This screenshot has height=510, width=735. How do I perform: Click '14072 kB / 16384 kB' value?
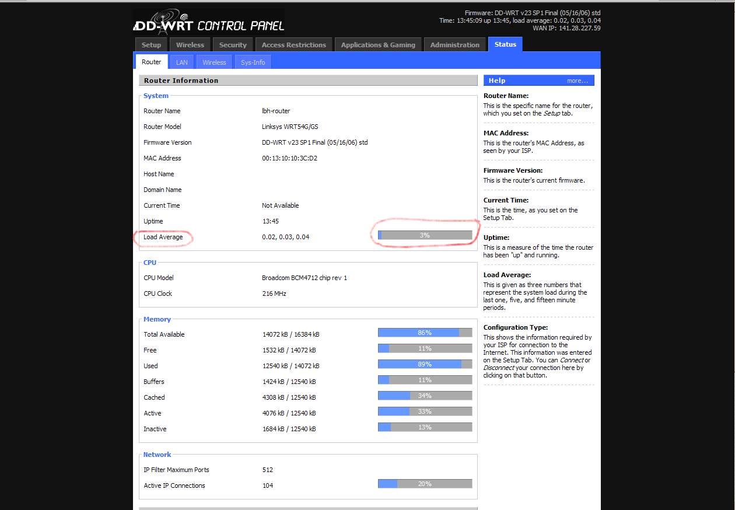point(290,334)
